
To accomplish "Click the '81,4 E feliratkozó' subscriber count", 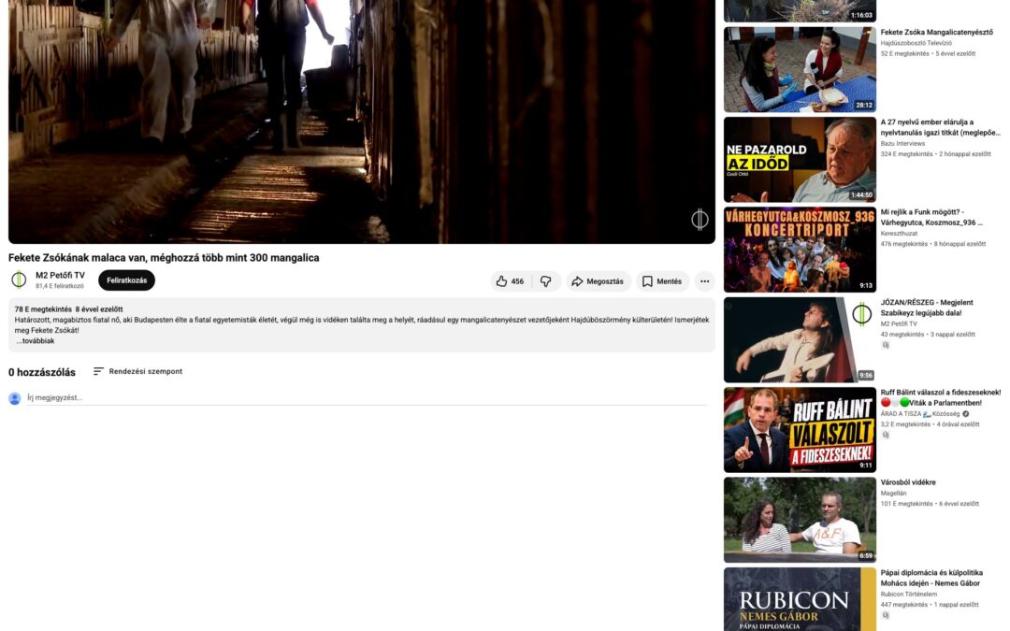I will click(x=59, y=286).
